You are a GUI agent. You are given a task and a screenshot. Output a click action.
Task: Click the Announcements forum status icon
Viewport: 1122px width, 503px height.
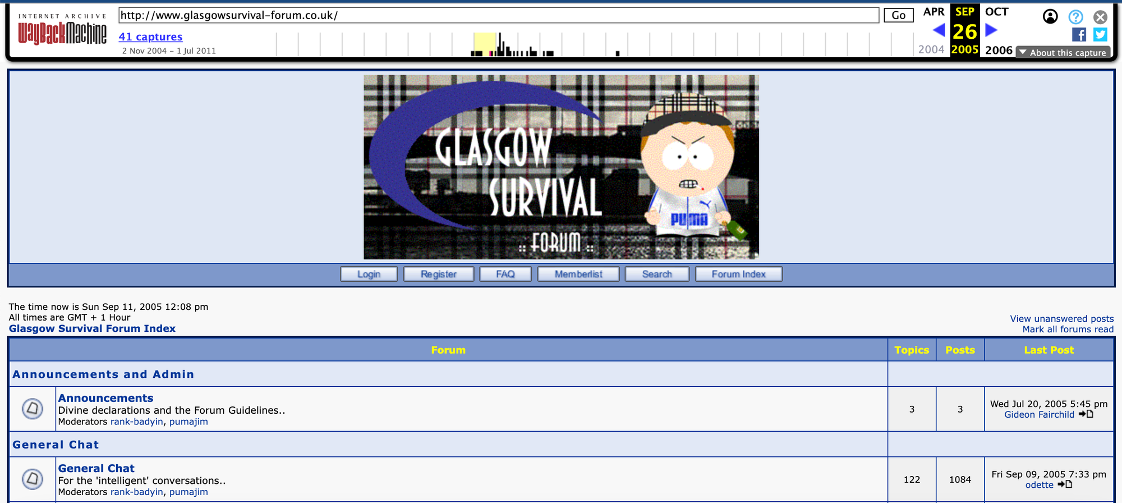pos(33,409)
